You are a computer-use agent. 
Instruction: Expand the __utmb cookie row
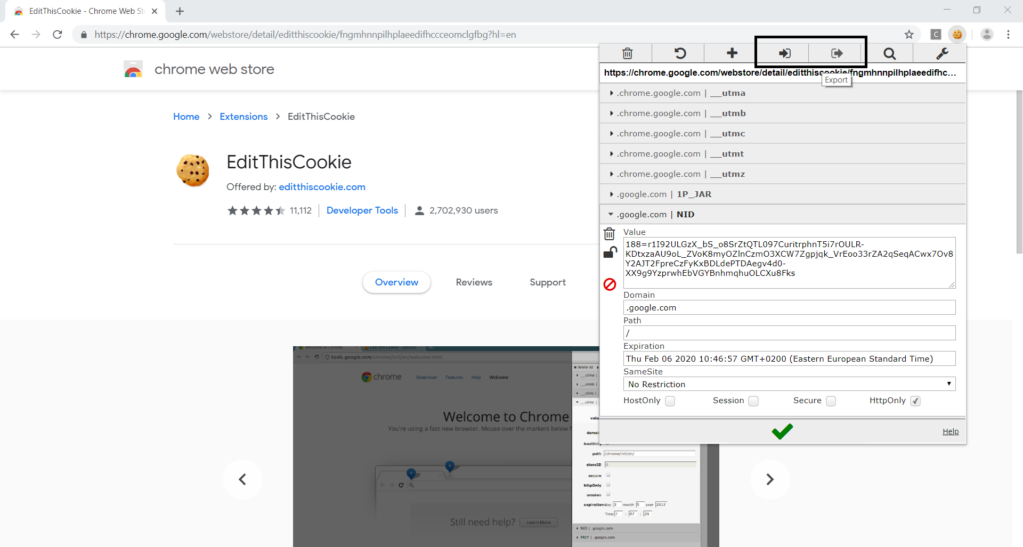coord(783,113)
